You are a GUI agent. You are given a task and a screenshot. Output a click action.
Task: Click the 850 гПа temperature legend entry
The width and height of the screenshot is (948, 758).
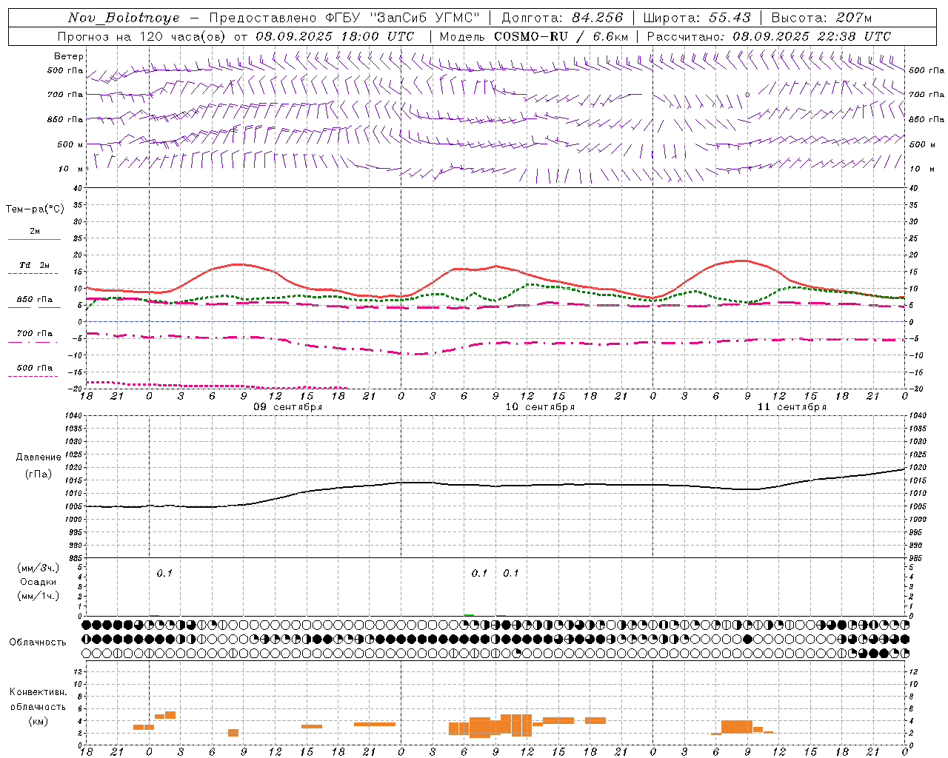coord(34,303)
